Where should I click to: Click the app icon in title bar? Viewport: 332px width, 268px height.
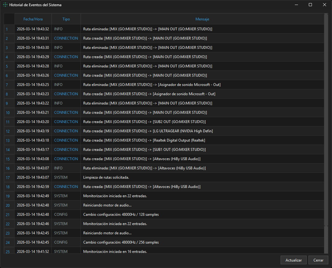click(x=5, y=5)
